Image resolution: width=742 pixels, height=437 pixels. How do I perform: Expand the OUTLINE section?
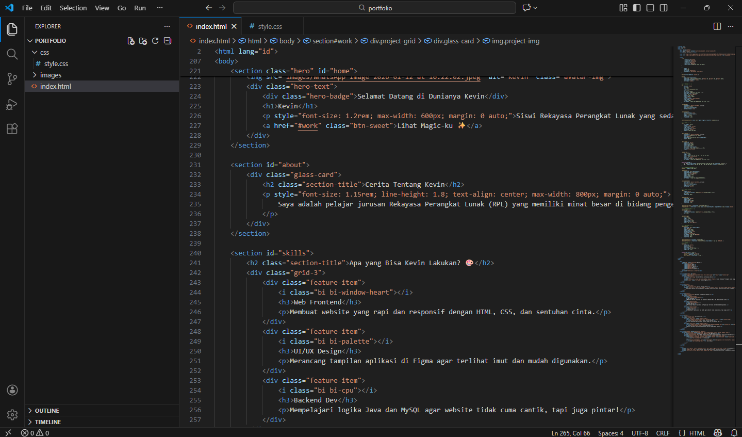pyautogui.click(x=47, y=411)
